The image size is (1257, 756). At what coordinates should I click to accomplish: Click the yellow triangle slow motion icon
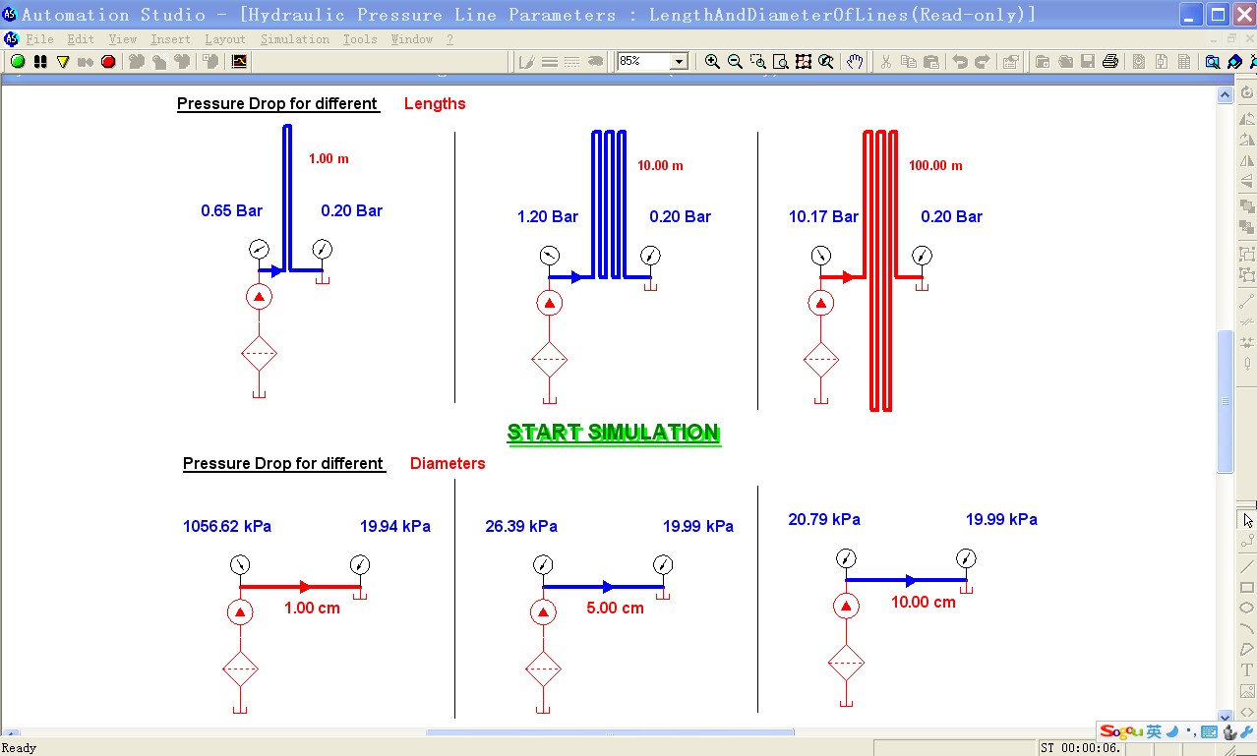click(x=63, y=61)
